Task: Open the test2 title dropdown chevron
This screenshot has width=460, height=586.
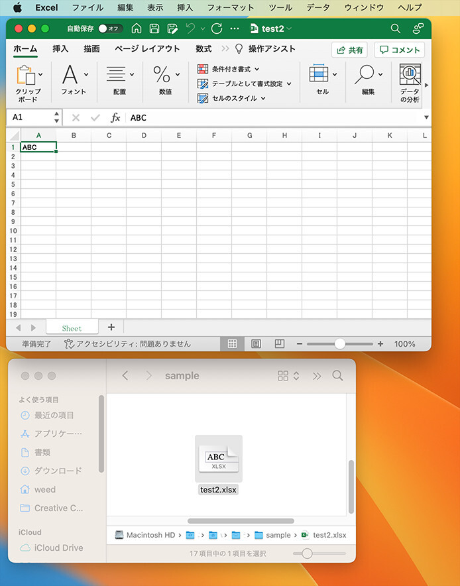Action: 289,29
